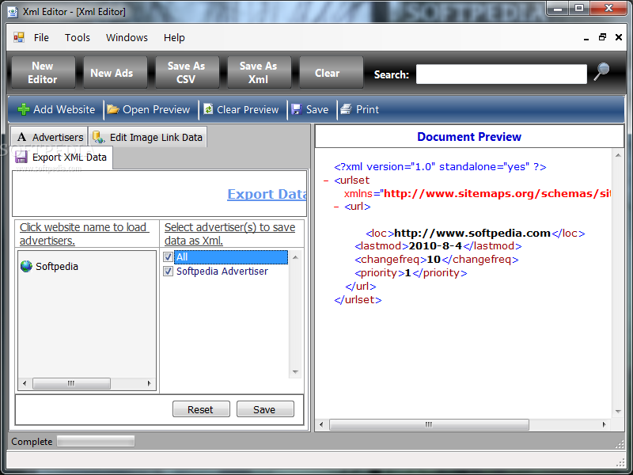Click the Complete status text
633x475 pixels.
32,442
